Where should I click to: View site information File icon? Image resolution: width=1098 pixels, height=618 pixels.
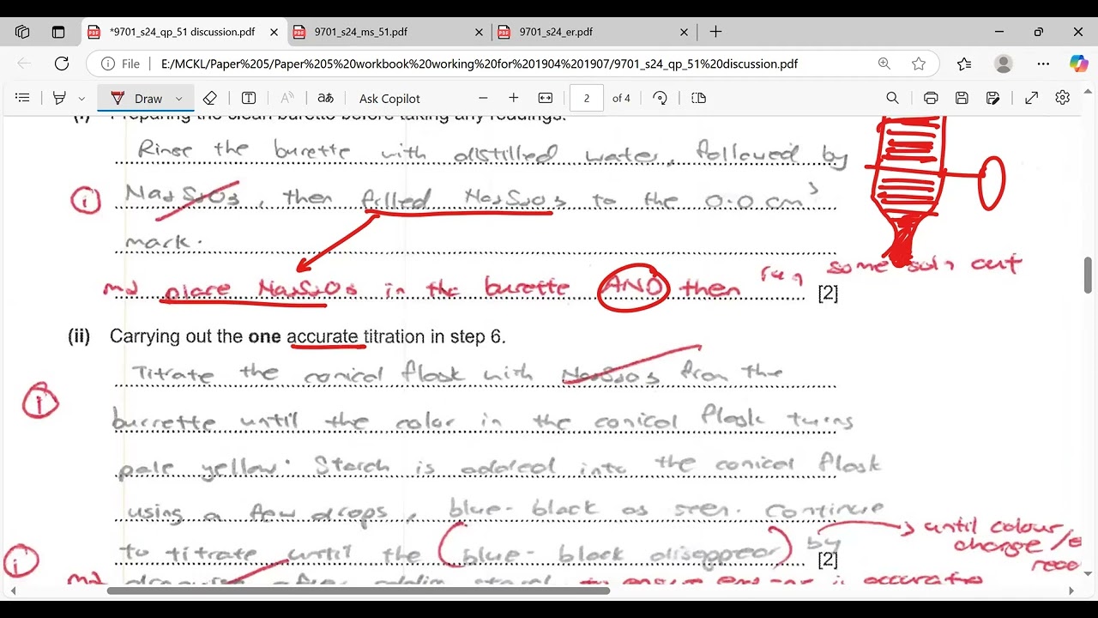click(121, 64)
